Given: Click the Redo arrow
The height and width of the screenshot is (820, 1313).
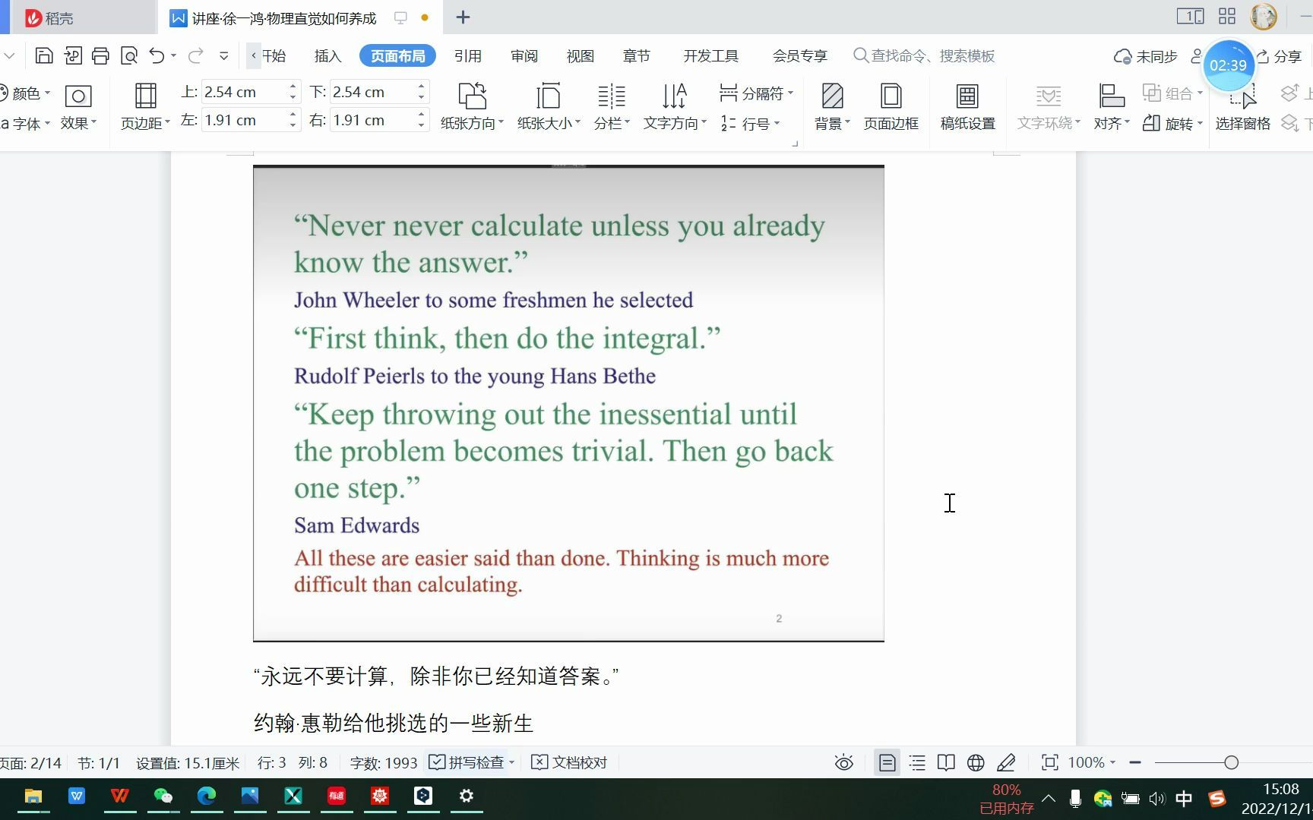Looking at the screenshot, I should (195, 55).
